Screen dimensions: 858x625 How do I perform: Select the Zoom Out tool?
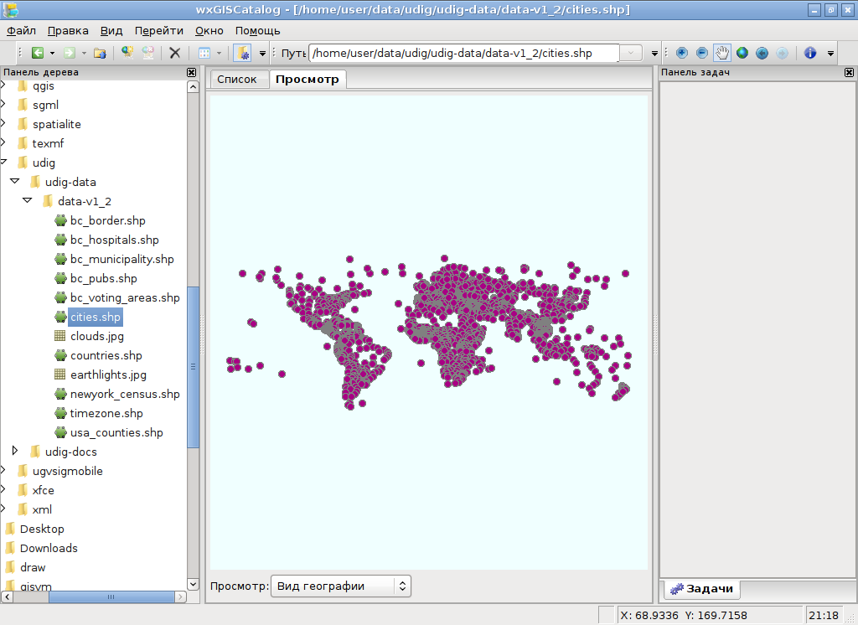tap(702, 53)
